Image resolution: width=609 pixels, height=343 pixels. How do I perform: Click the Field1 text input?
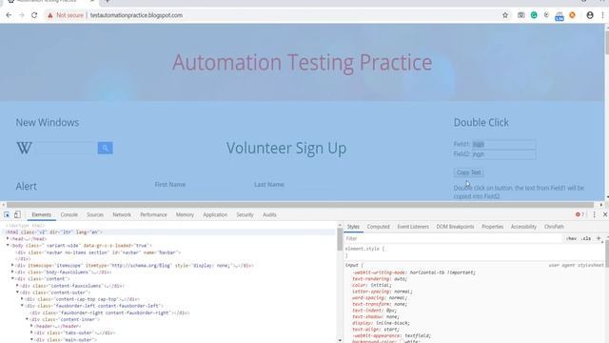coord(503,144)
